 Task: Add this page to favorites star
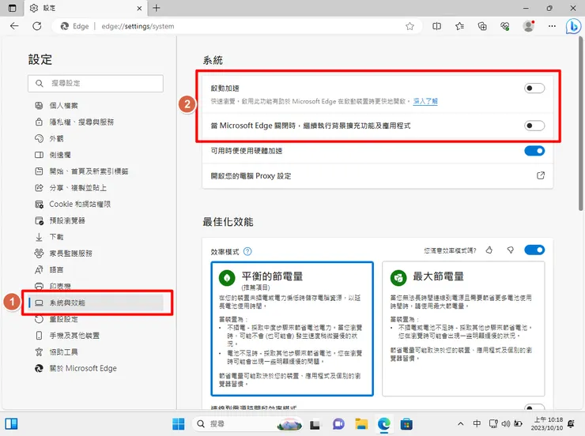click(409, 26)
